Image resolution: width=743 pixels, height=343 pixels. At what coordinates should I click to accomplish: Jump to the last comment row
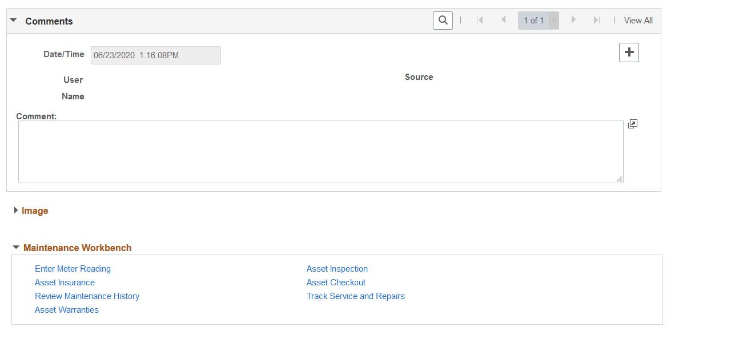pos(596,20)
